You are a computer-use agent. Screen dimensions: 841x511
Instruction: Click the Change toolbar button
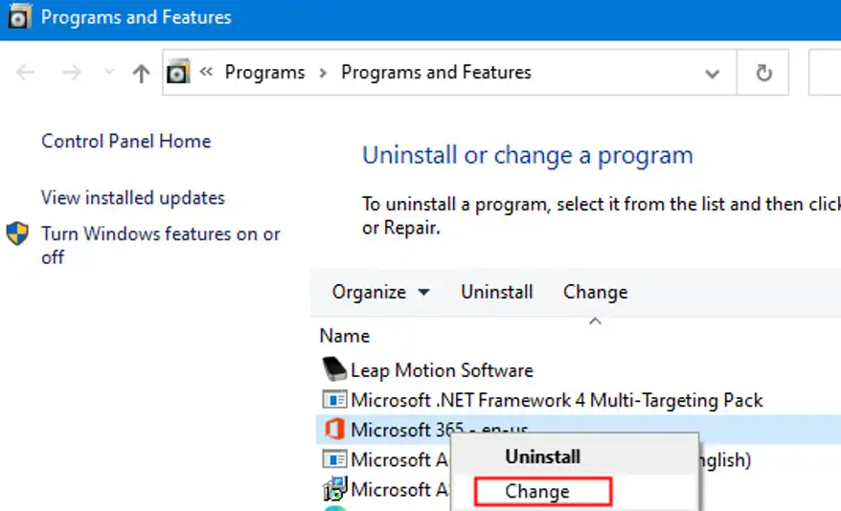(595, 292)
